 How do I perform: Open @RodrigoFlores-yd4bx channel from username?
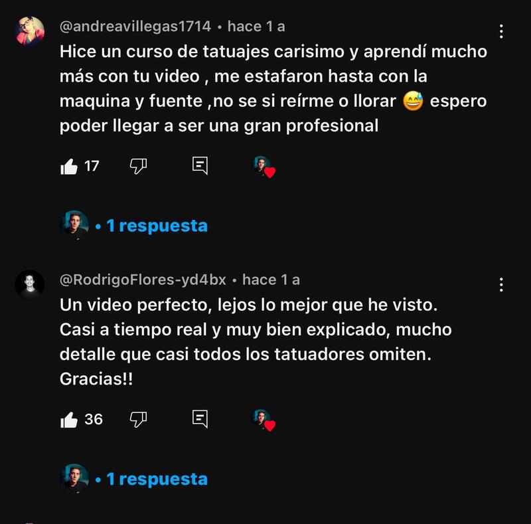143,280
